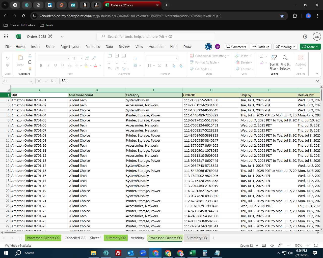The image size is (323, 258).
Task: Open the Formulas ribbon tab
Action: click(x=93, y=47)
